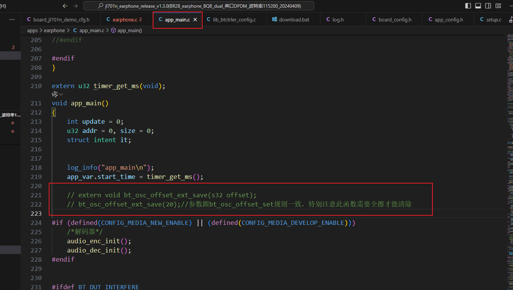513x290 pixels.
Task: Place cursor on log_info("app_main\n") line
Action: pos(110,167)
